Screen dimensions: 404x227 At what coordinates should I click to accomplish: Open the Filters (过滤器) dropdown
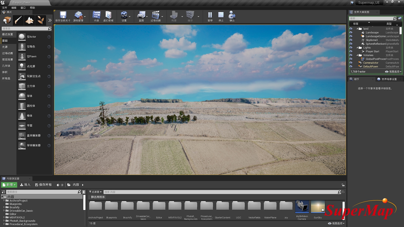[95, 192]
